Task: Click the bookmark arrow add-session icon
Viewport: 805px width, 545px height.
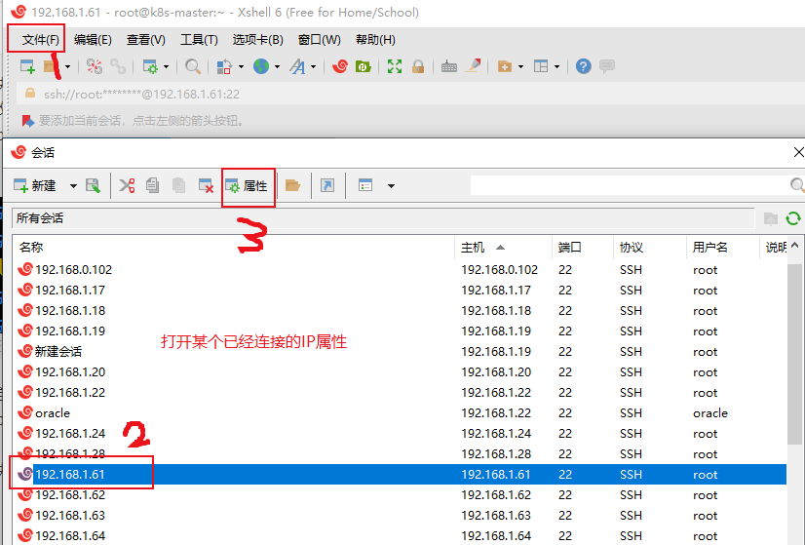Action: coord(27,121)
